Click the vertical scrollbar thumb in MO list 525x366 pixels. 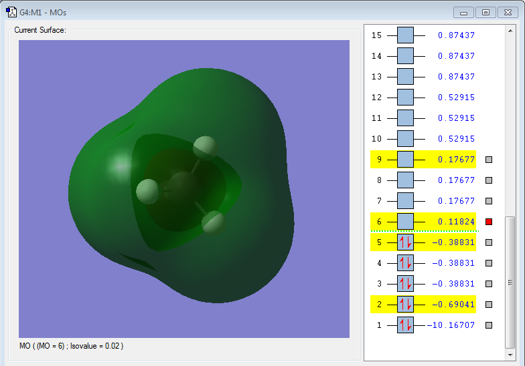click(511, 281)
